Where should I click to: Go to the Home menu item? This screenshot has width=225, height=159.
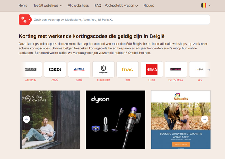pos(23,6)
